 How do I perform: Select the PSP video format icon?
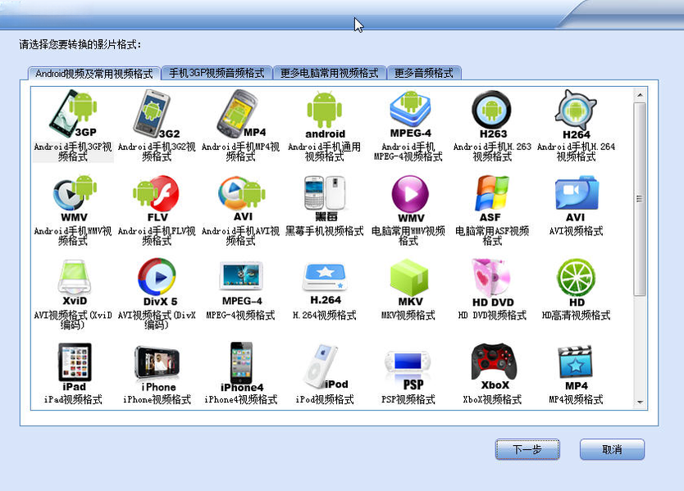[x=408, y=370]
